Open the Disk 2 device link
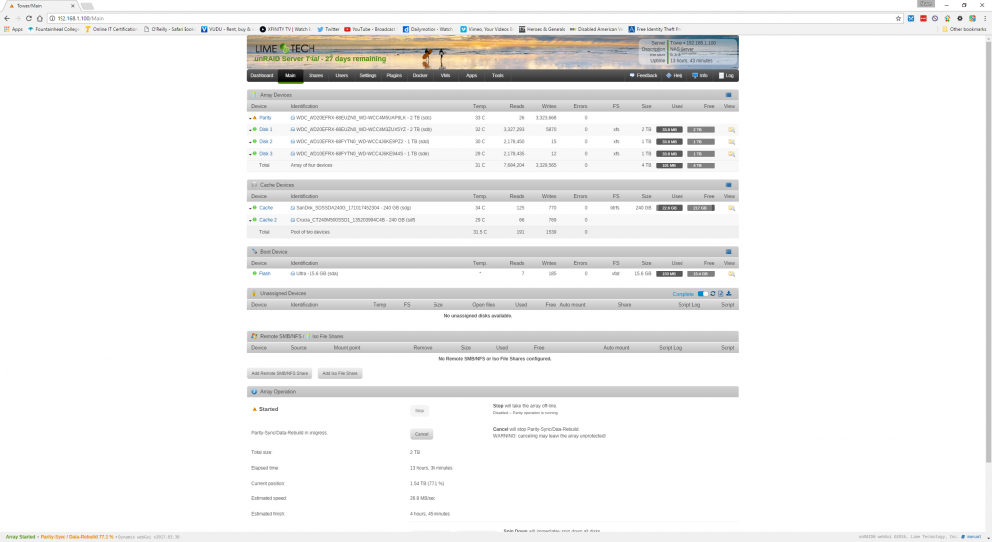Image resolution: width=992 pixels, height=542 pixels. click(265, 142)
